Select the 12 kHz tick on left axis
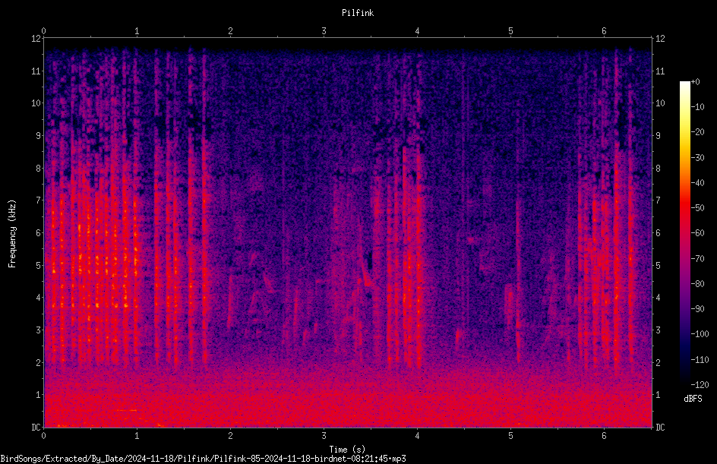This screenshot has height=464, width=717. (36, 39)
